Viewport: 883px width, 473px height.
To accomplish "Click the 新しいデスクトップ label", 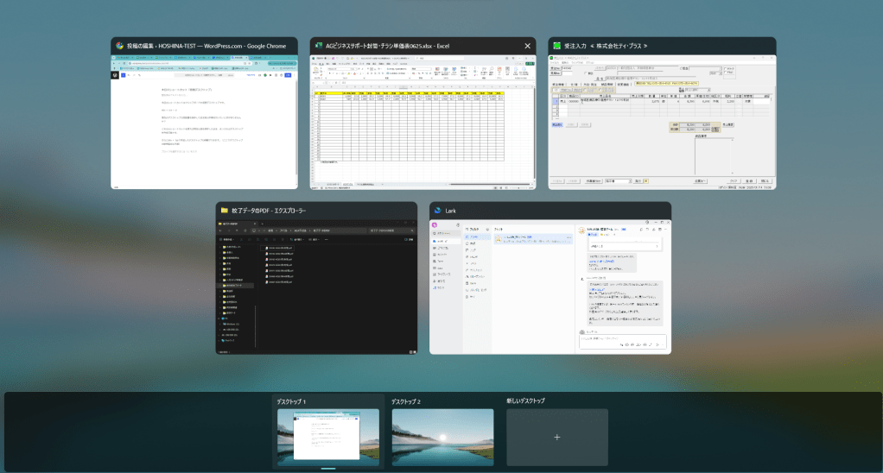I will click(526, 401).
